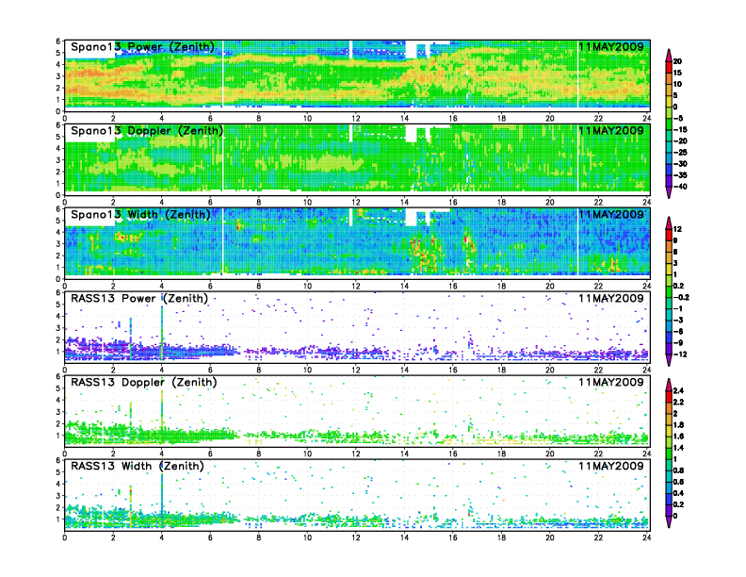Click the 'Spano13 Width (Zenith)' panel title

[x=141, y=215]
